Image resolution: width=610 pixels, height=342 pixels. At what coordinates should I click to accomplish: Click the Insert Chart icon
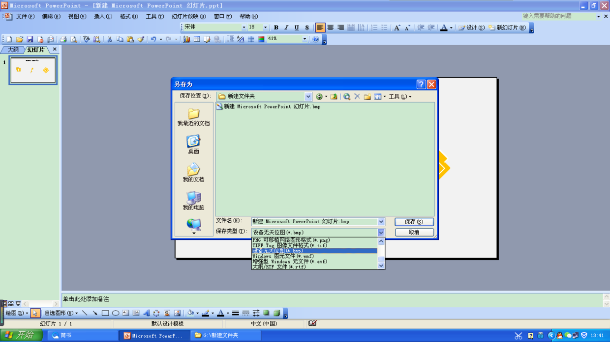(186, 39)
